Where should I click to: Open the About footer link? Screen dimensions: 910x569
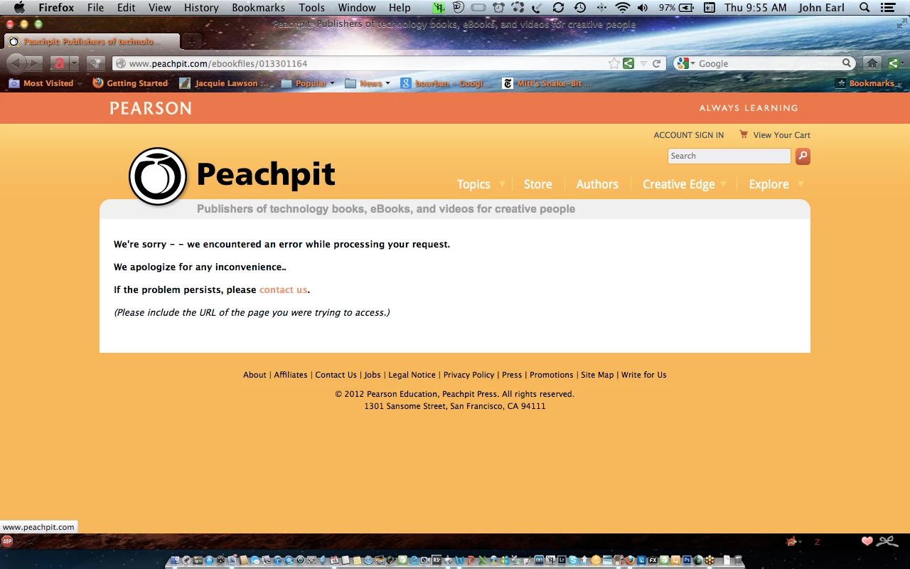coord(255,375)
